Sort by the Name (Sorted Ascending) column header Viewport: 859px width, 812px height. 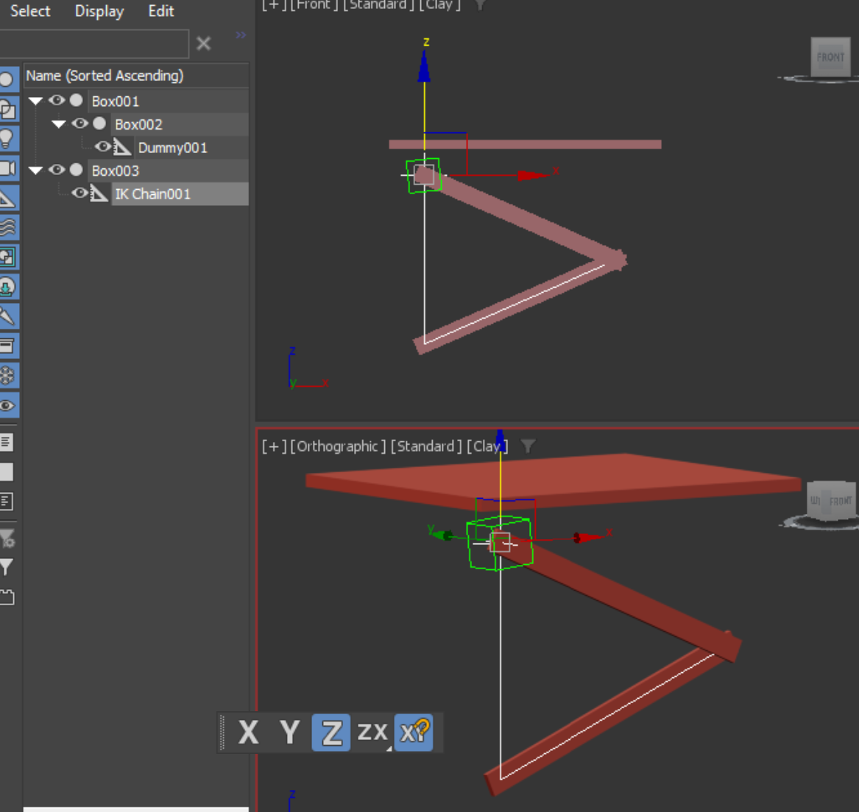(x=136, y=76)
